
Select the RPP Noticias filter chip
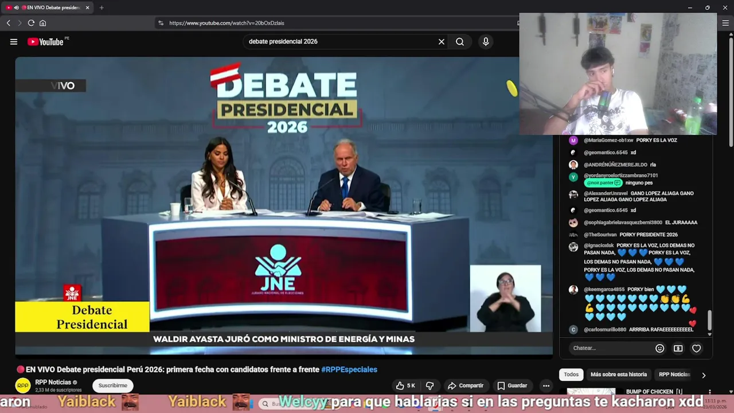click(x=674, y=375)
